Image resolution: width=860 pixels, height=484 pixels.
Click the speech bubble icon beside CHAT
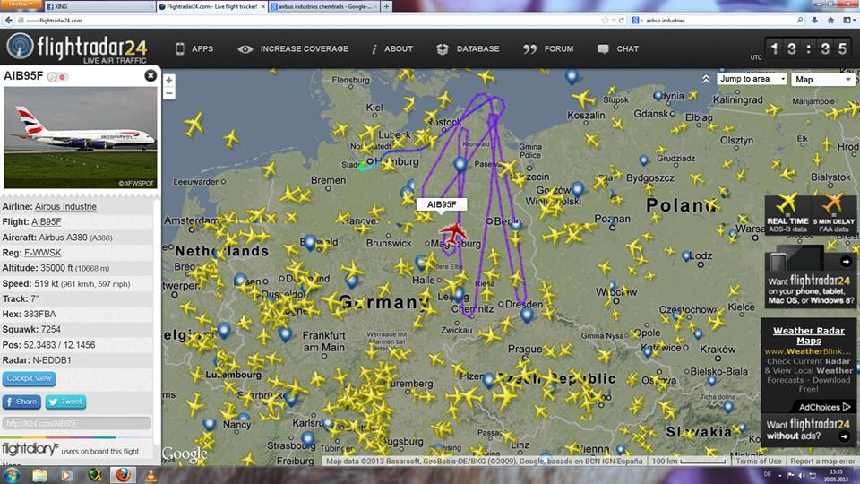603,48
